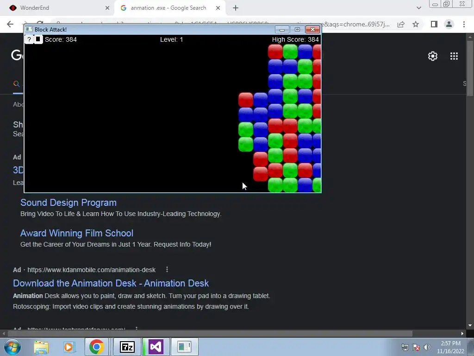
Task: Click Bring Video To Life ad description text
Action: (121, 214)
